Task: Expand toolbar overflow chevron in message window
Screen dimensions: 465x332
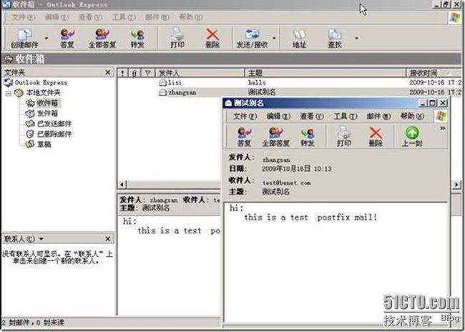Action: [x=442, y=129]
